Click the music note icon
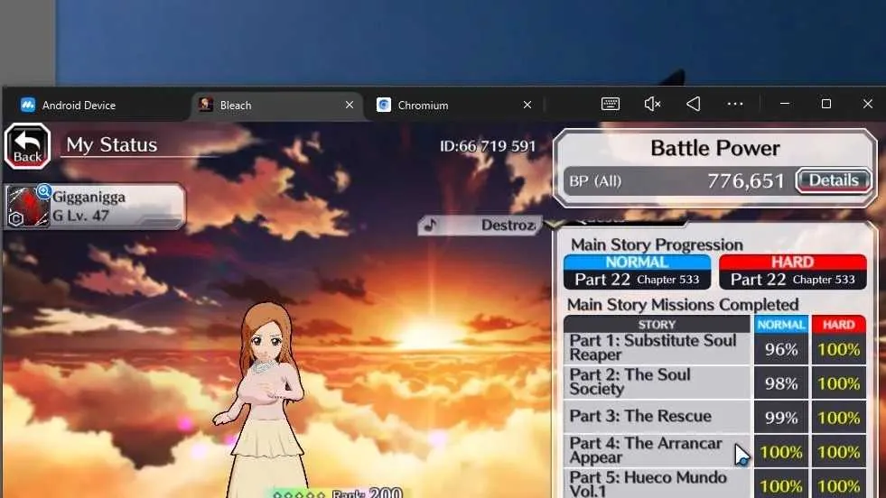 431,225
